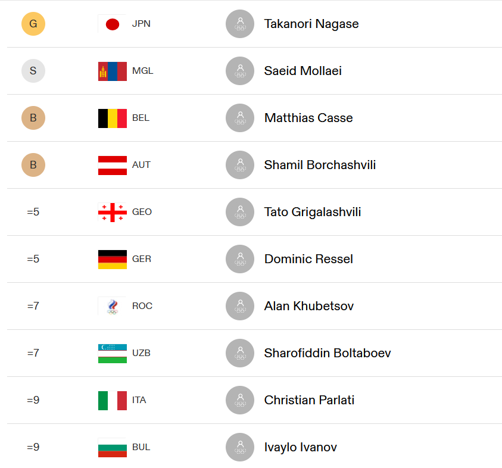Open Tato Grigalashvili's athlete profile
502x468 pixels.
313,212
